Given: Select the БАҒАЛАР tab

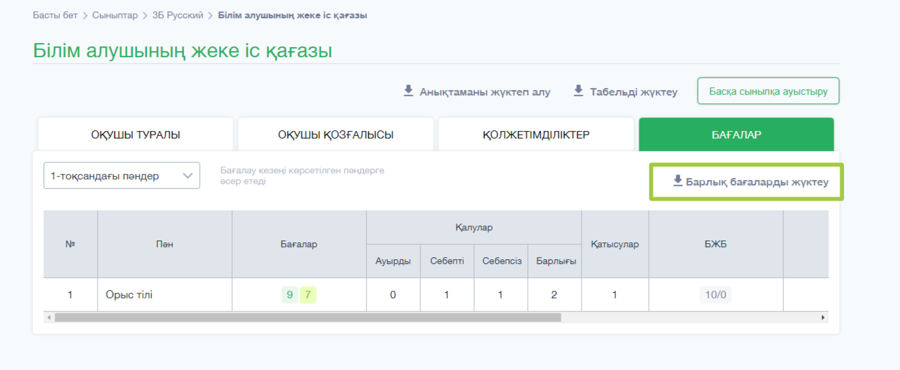Looking at the screenshot, I should (736, 134).
